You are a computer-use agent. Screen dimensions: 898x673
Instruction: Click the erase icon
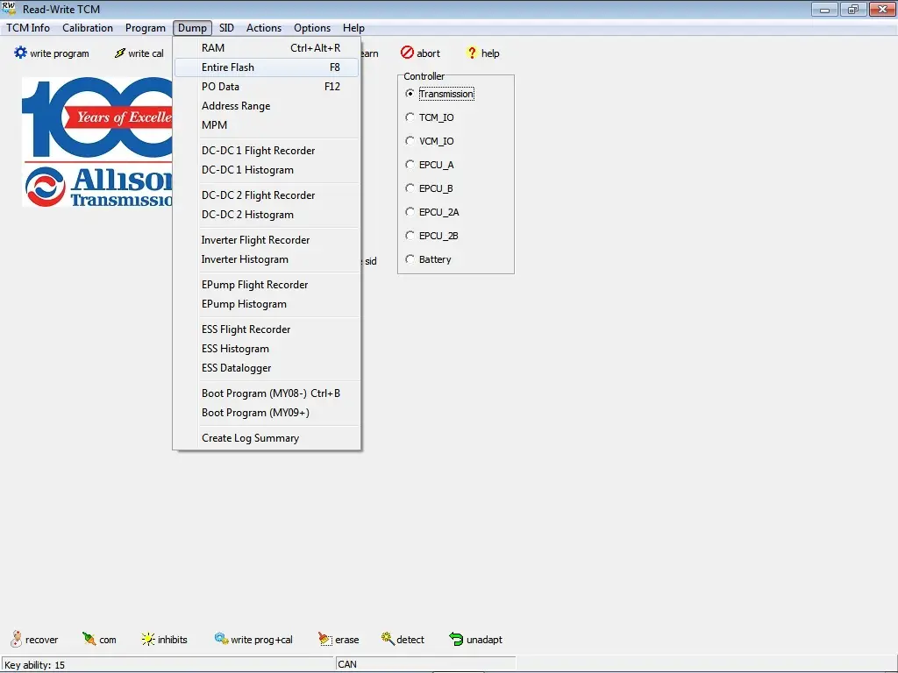tap(324, 640)
